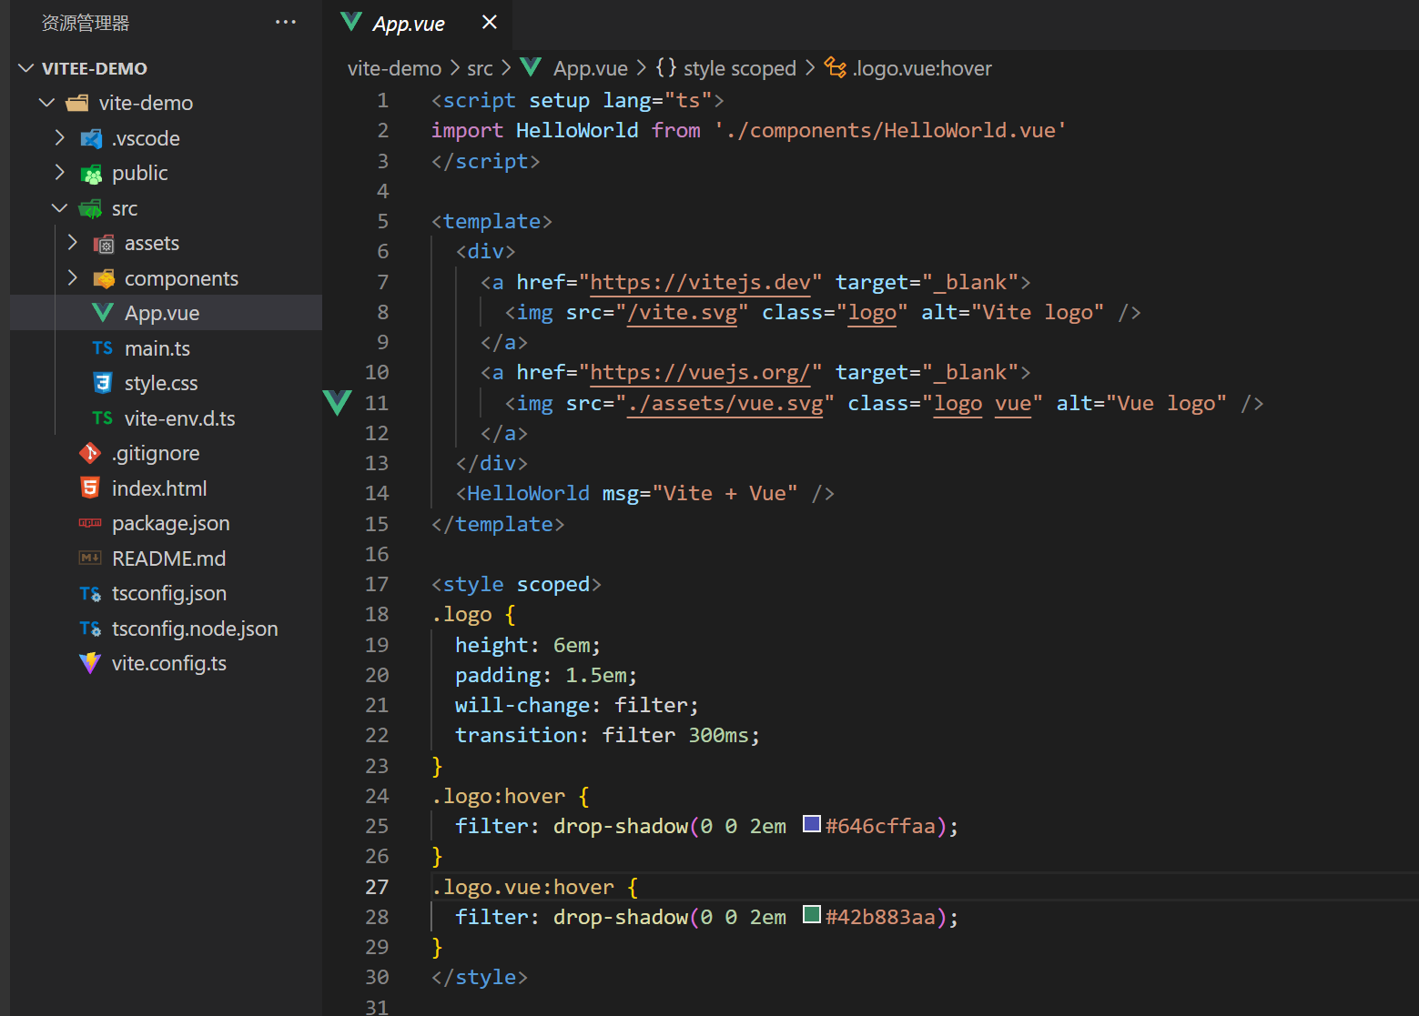
Task: Click the tsconfig icon beside tsconfig.json
Action: tap(90, 593)
